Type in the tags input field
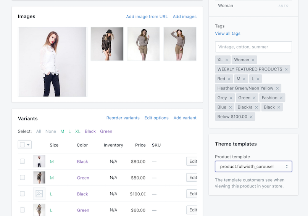The width and height of the screenshot is (308, 216). [253, 47]
